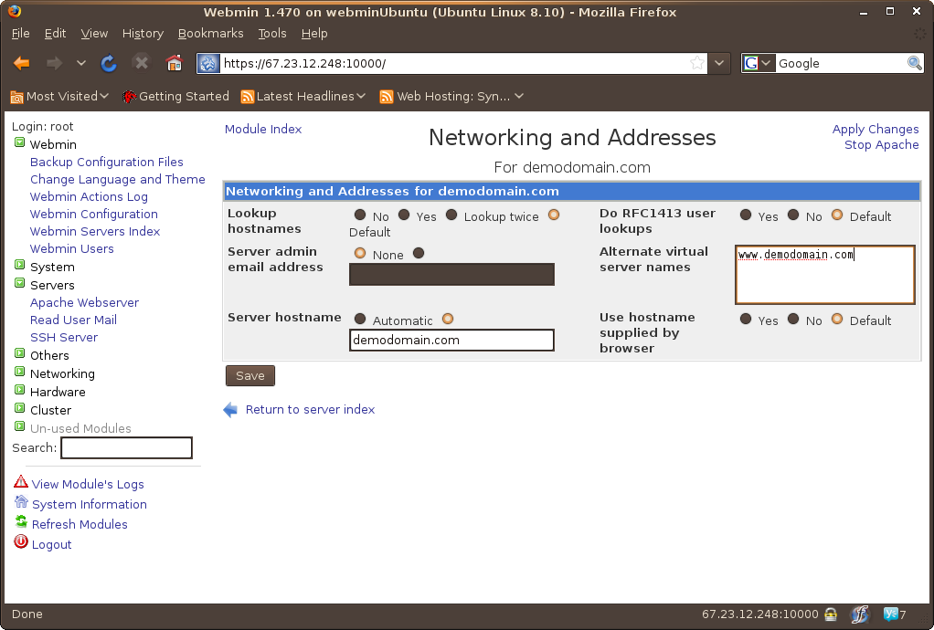This screenshot has height=630, width=934.
Task: Select Yes for RFC1413 user lookups
Action: point(746,215)
